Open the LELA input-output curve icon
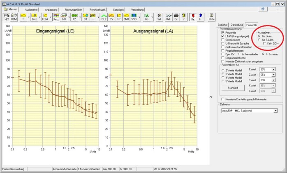287x173 pixels. pos(45,17)
